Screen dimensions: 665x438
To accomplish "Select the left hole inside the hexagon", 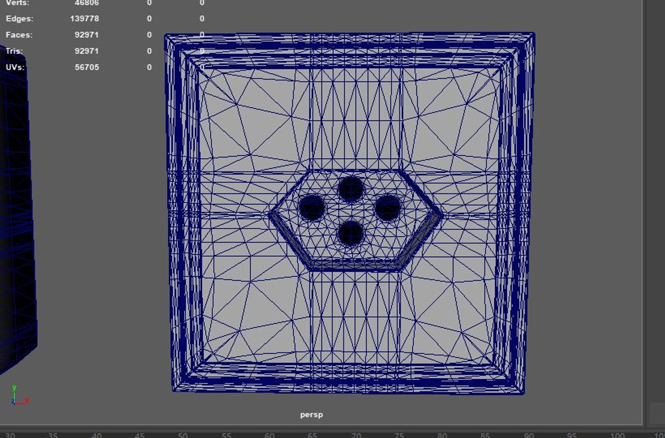I will pyautogui.click(x=311, y=207).
